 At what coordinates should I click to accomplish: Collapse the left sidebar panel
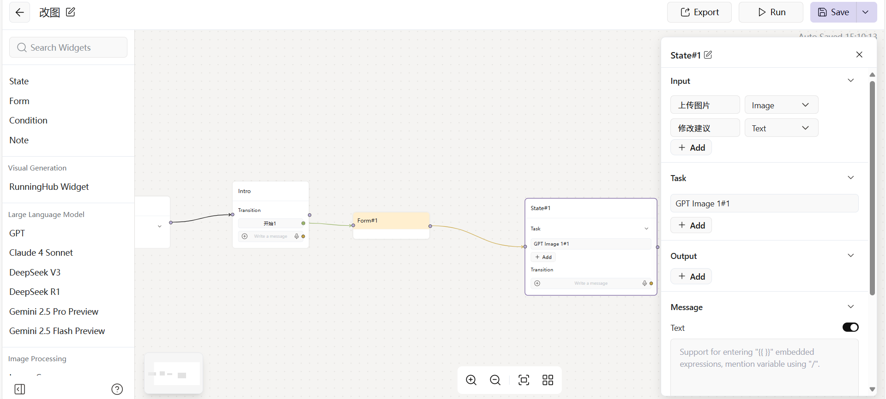pyautogui.click(x=20, y=389)
